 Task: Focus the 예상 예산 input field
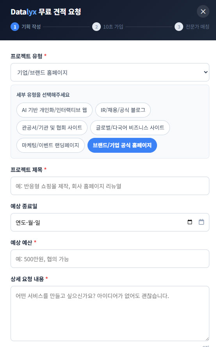(110, 259)
